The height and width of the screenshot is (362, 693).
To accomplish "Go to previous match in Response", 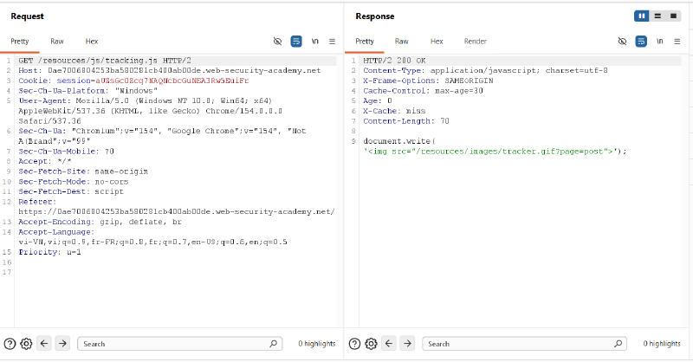I will coord(389,344).
